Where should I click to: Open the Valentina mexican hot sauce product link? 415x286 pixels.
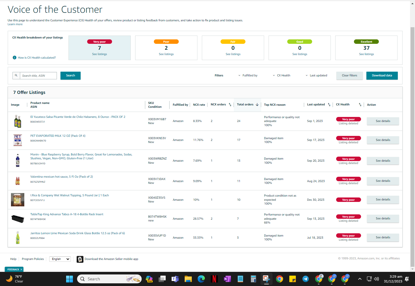[62, 177]
